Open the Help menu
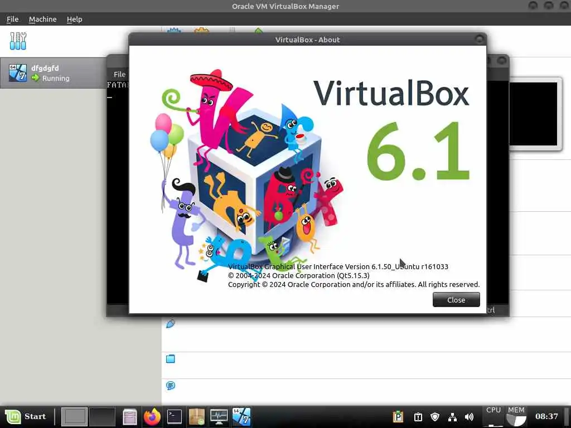 click(x=74, y=20)
